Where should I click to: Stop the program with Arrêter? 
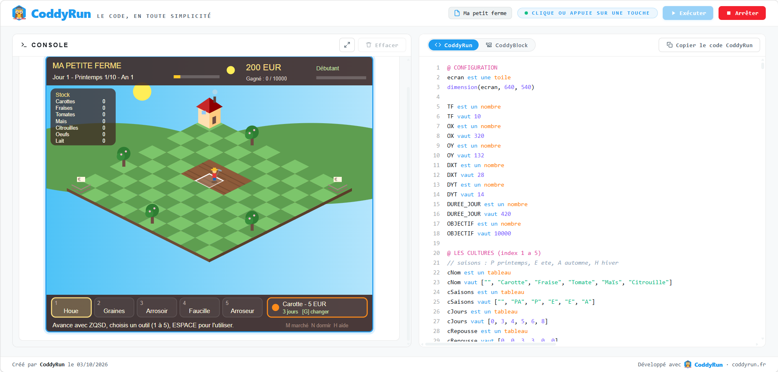click(x=742, y=13)
